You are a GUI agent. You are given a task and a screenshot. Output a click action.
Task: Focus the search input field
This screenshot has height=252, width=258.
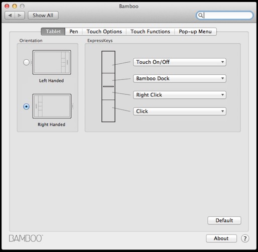coord(224,16)
